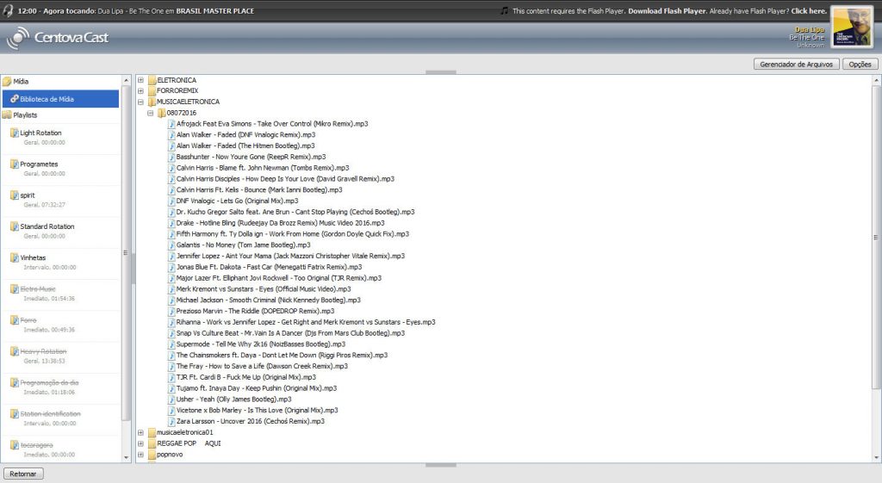Image resolution: width=882 pixels, height=483 pixels.
Task: Click the Station identification playlist icon
Action: click(x=15, y=414)
